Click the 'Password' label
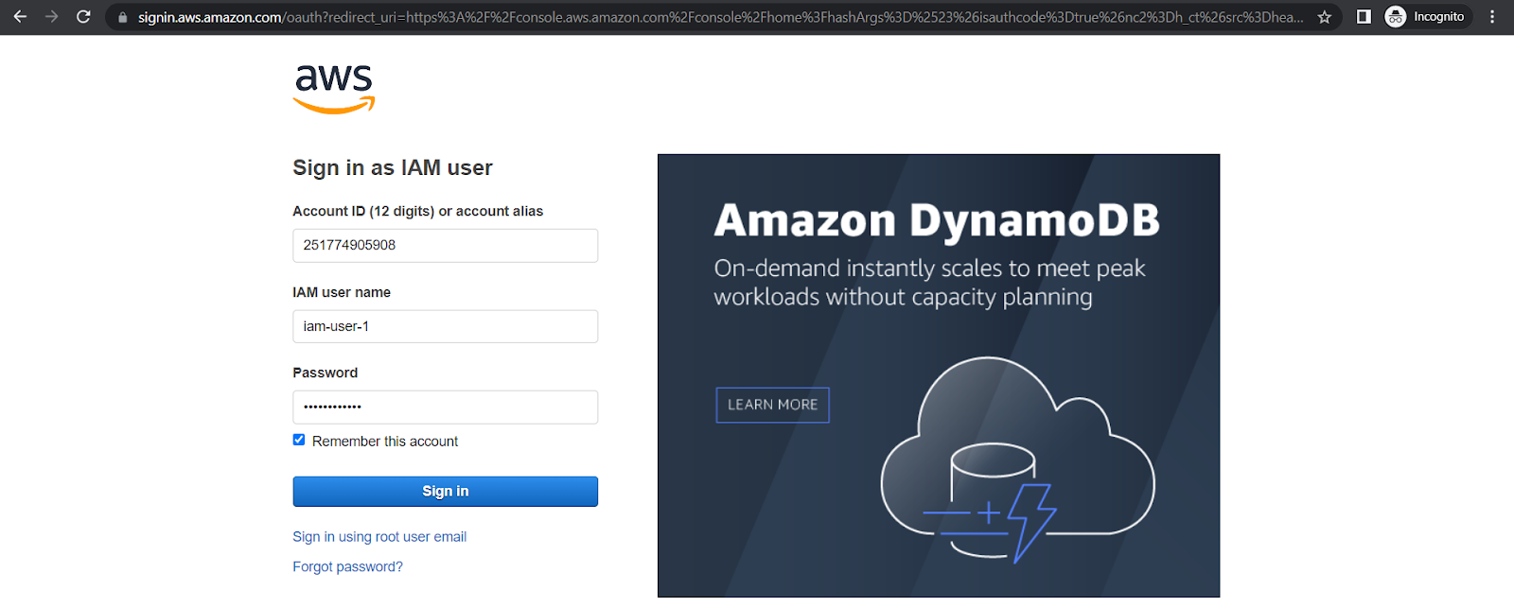 (325, 373)
